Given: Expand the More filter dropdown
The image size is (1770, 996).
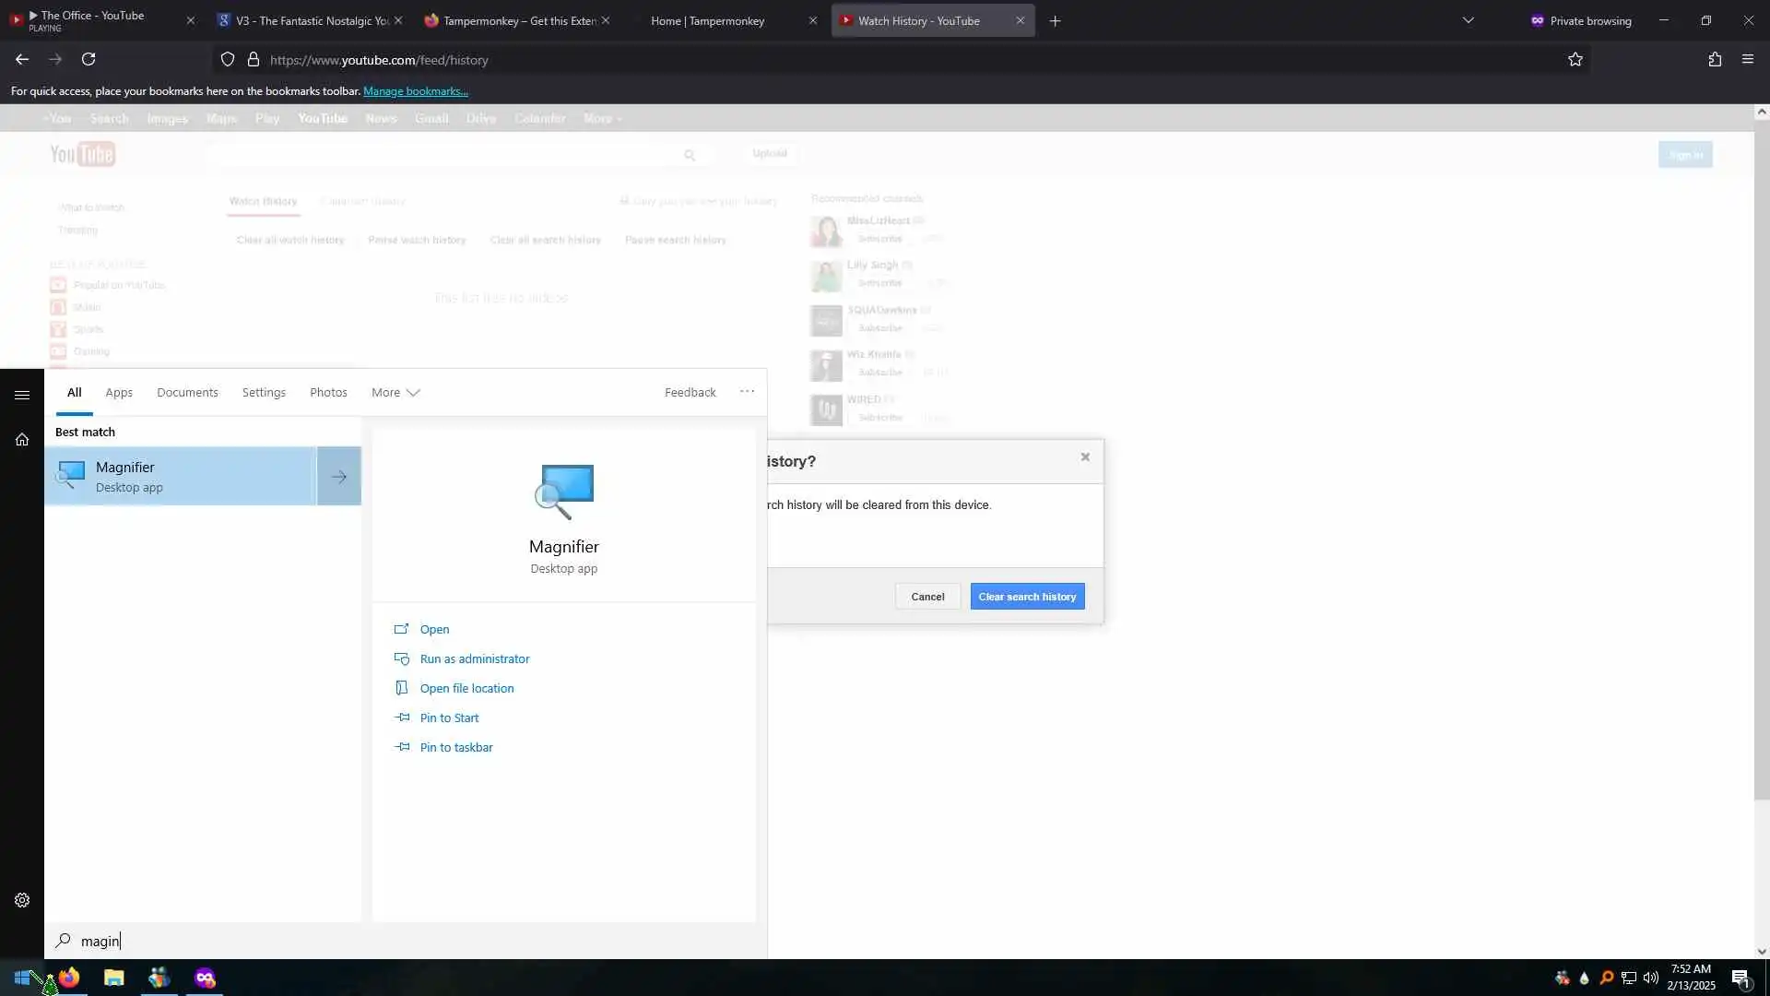Looking at the screenshot, I should pyautogui.click(x=395, y=393).
